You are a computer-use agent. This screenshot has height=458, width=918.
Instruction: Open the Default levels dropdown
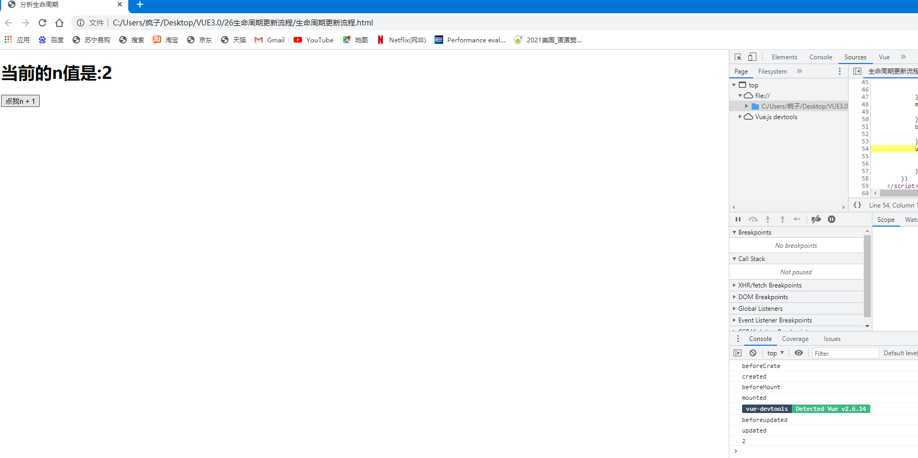click(x=901, y=353)
